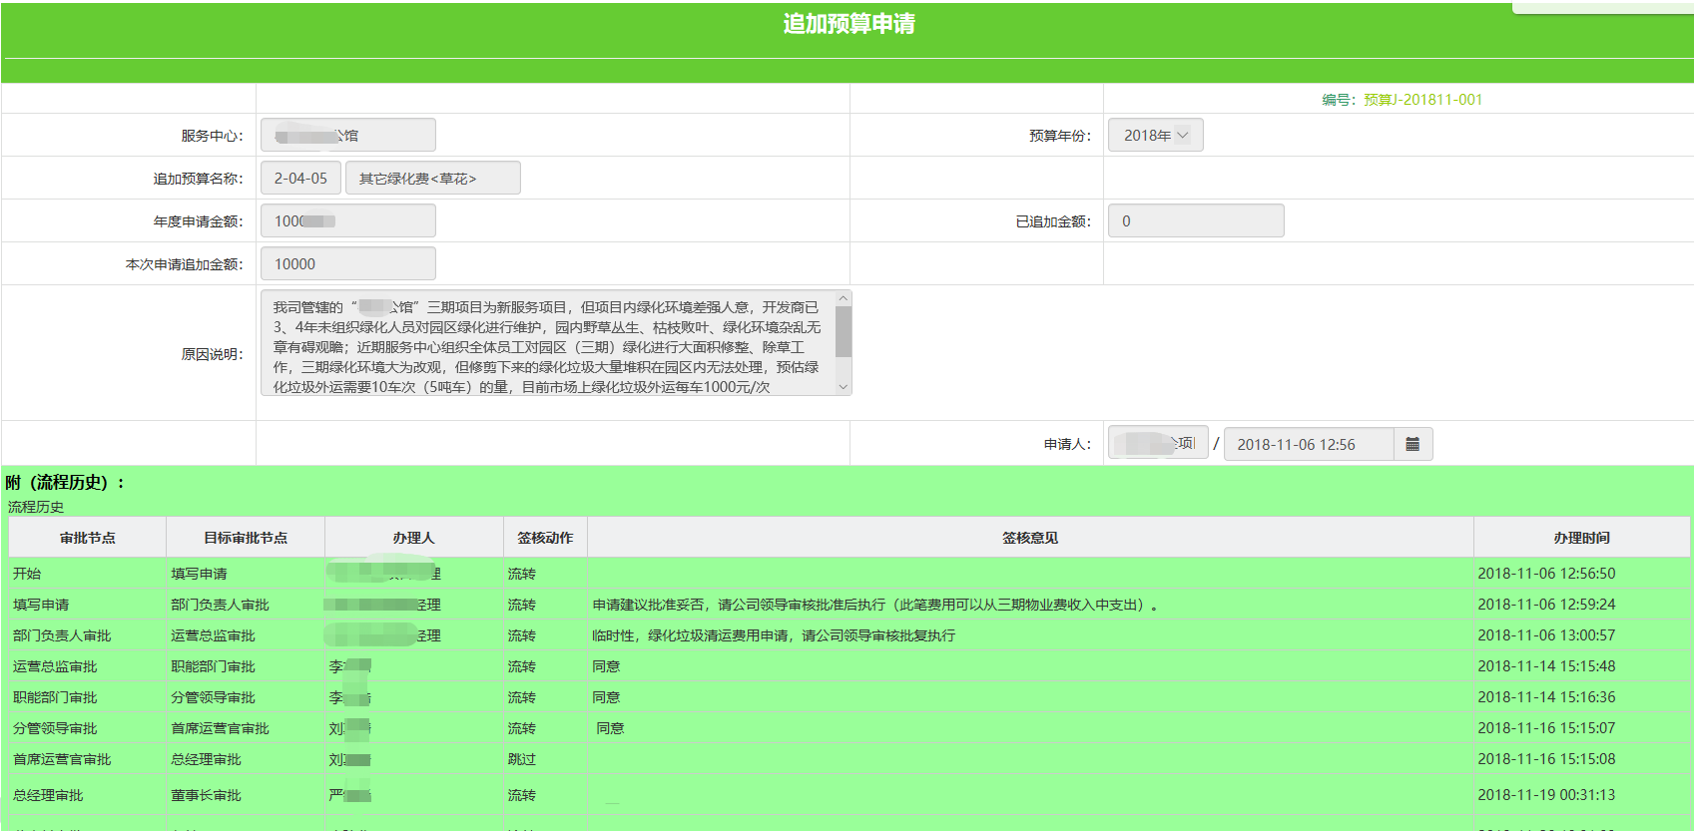Image resolution: width=1694 pixels, height=831 pixels.
Task: Click the scroll-up arrow in the 原因说明 box
Action: coord(844,298)
